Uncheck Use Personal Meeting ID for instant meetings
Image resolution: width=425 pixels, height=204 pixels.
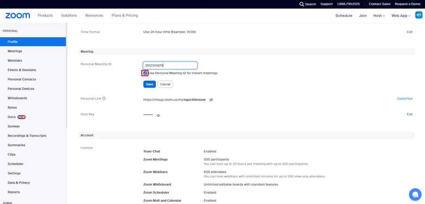click(x=145, y=73)
